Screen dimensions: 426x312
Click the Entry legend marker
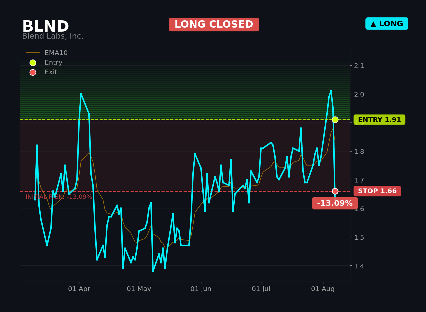click(x=33, y=63)
